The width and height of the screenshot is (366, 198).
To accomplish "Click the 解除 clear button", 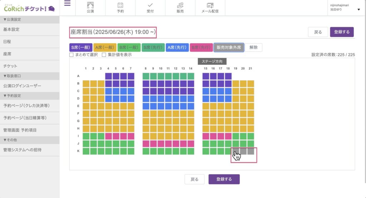I will coord(253,47).
